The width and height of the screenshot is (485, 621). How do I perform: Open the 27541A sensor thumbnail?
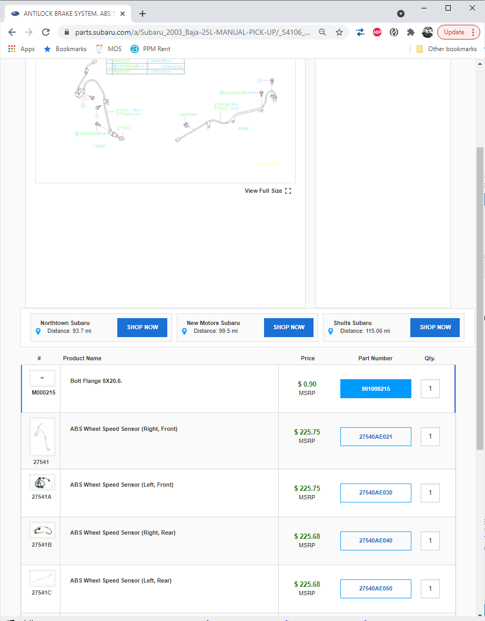pos(42,482)
